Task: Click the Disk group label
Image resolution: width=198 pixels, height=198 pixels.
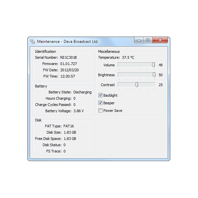Action: click(38, 120)
